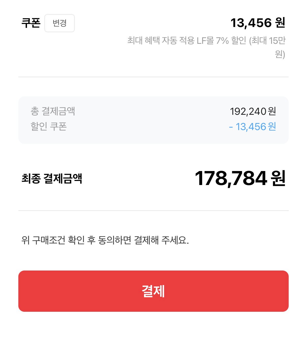The image size is (307, 340).
Task: Click the 원 unit beside 192,240
Action: click(x=272, y=111)
